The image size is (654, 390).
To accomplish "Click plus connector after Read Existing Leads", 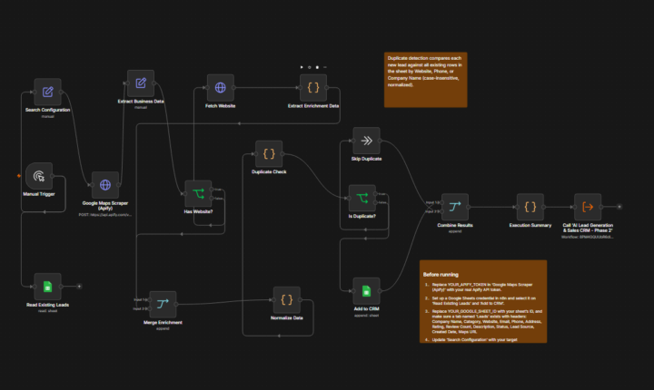I will (x=79, y=287).
